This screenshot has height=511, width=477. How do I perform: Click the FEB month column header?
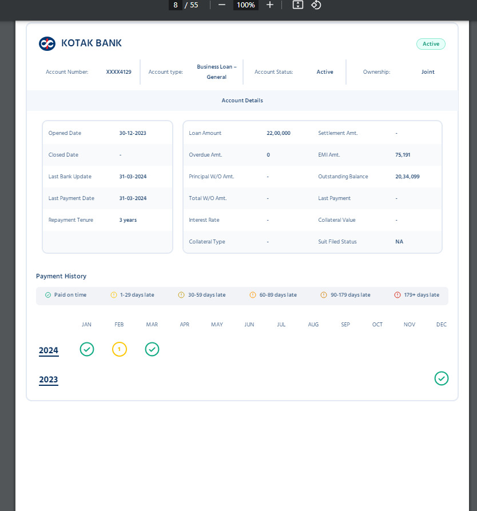(x=119, y=325)
